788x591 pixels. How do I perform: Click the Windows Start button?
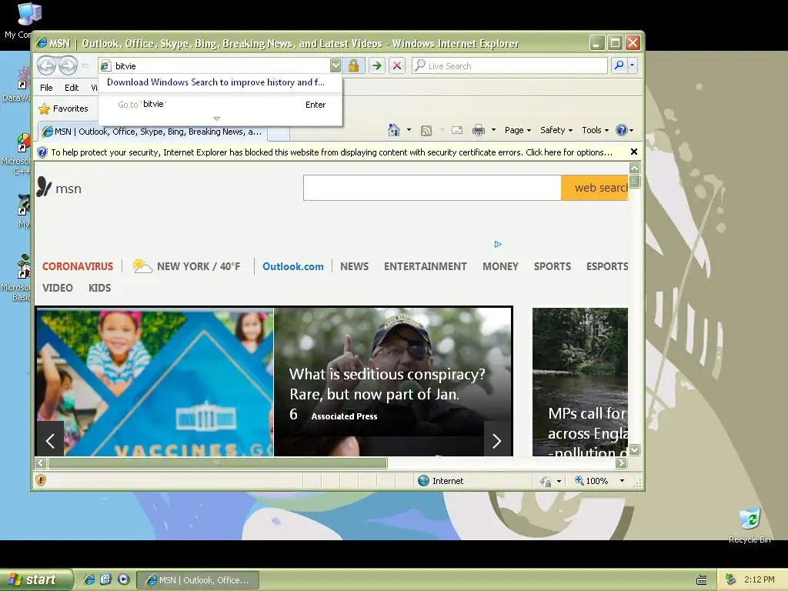point(35,579)
